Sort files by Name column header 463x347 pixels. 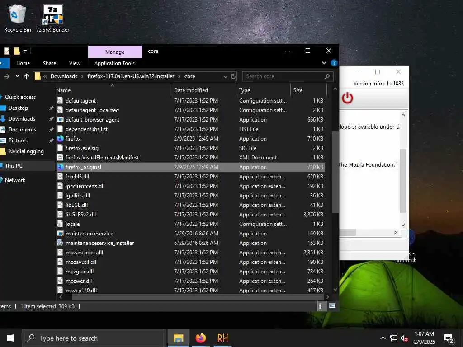tap(113, 90)
